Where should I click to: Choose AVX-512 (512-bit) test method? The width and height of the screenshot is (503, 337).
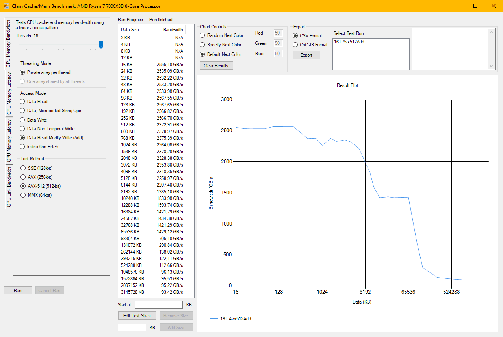pyautogui.click(x=40, y=186)
